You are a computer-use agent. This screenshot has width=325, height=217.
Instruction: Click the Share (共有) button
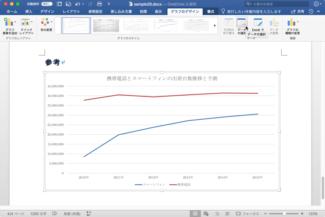point(298,12)
